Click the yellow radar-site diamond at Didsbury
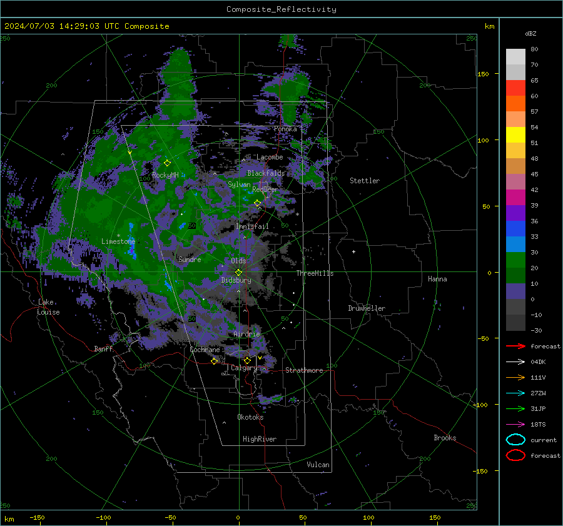 238,272
